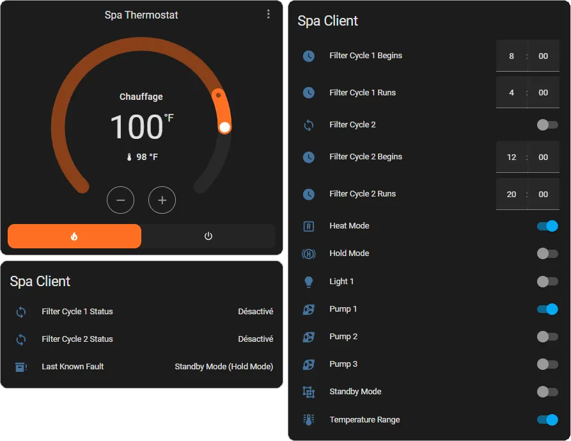Click the Pump 1 fan icon
This screenshot has height=441, width=571.
[x=308, y=309]
